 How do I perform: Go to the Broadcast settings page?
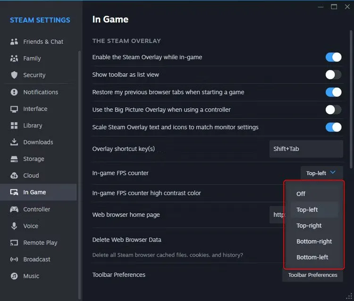(37, 259)
